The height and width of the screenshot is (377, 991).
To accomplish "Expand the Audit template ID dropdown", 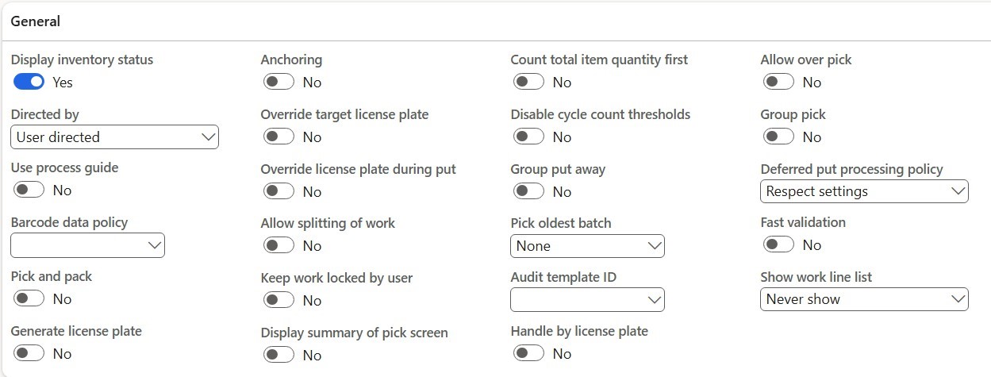I will coord(587,299).
